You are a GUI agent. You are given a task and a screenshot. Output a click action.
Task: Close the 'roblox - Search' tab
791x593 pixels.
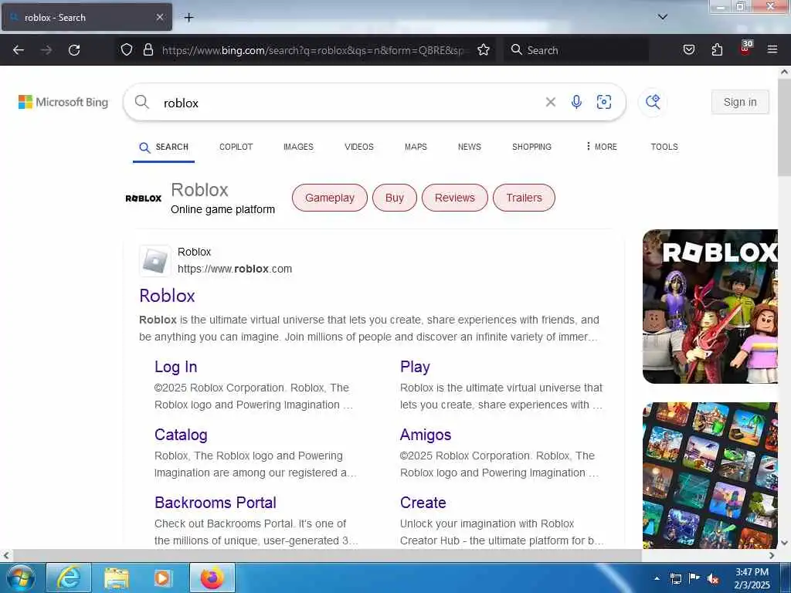[159, 17]
